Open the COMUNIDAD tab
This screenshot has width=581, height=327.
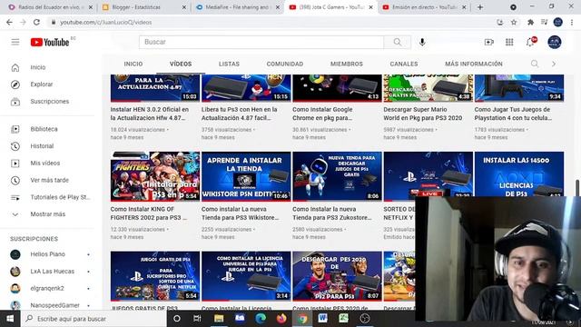tap(285, 64)
